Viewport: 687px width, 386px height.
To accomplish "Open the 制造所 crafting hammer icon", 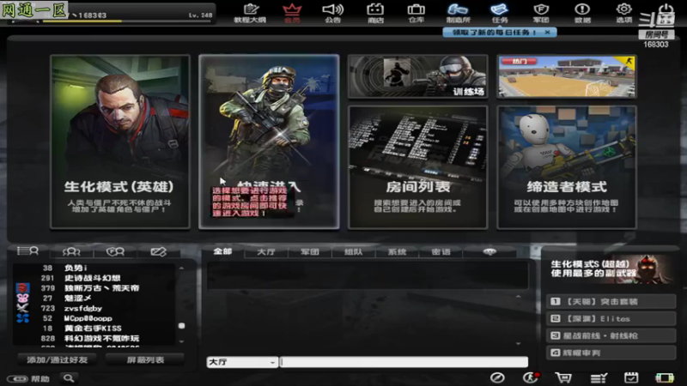I will (458, 13).
